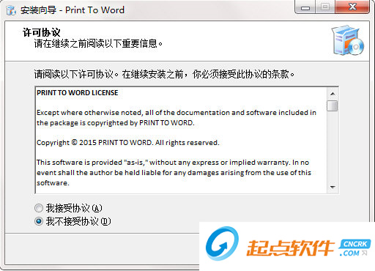
Task: Click the 许可协议 heading text
Action: (x=41, y=32)
